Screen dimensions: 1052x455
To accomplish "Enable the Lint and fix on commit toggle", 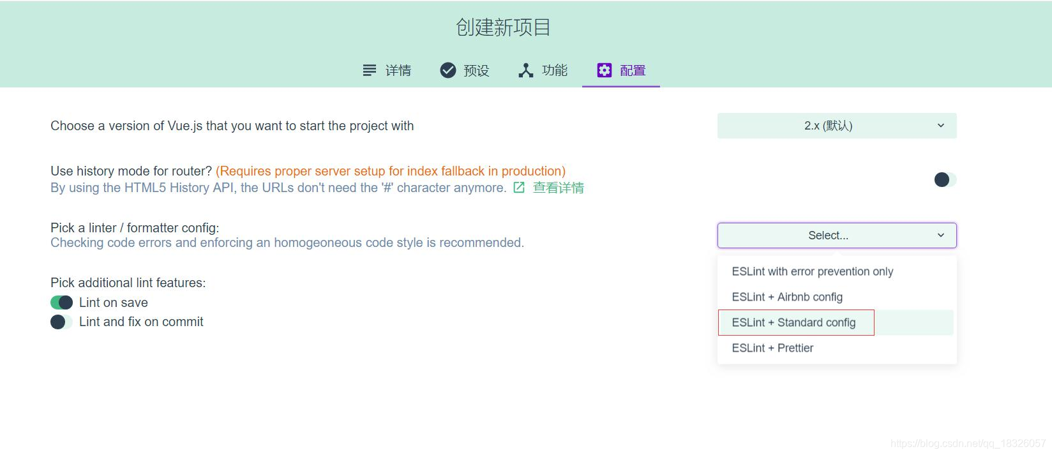I will [x=61, y=322].
